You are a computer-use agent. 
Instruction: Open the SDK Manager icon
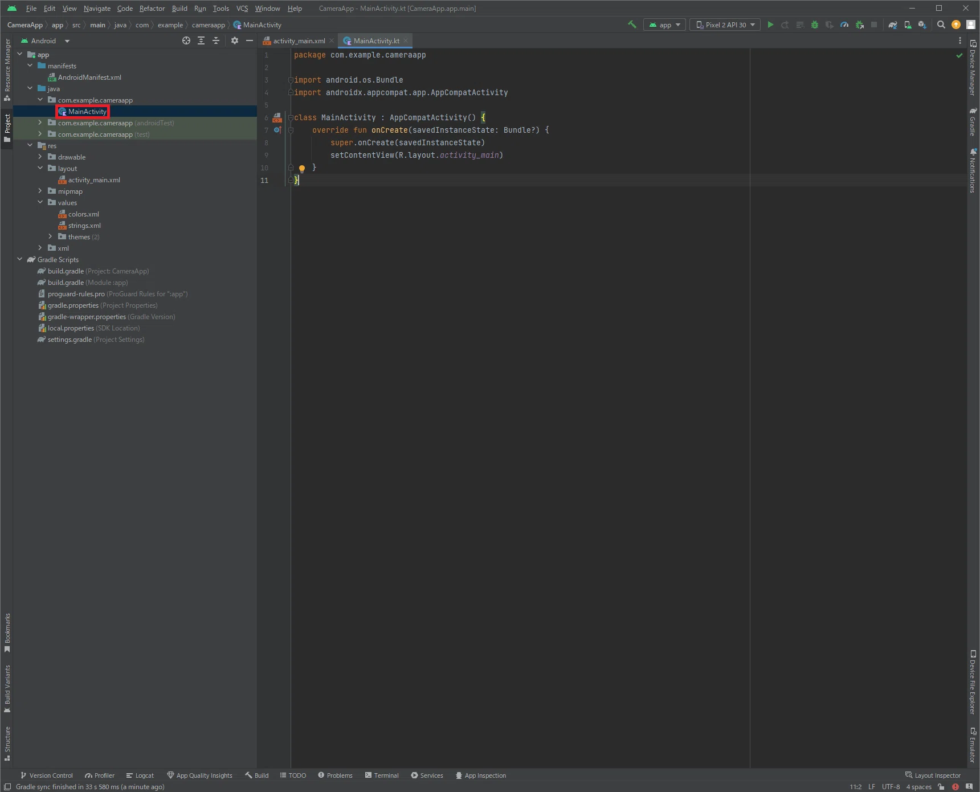[922, 25]
